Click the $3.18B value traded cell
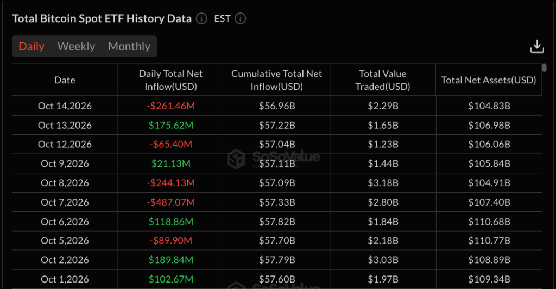Image resolution: width=556 pixels, height=289 pixels. point(383,183)
